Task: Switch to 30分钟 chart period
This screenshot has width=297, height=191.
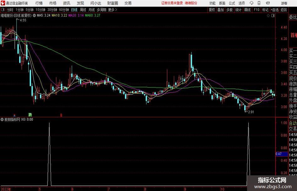Action: [x=52, y=10]
